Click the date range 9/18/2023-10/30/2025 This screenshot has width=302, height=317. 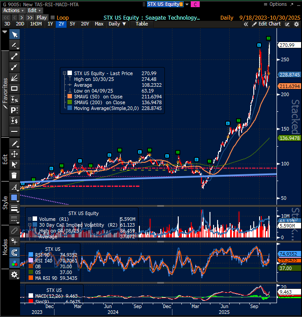point(270,18)
